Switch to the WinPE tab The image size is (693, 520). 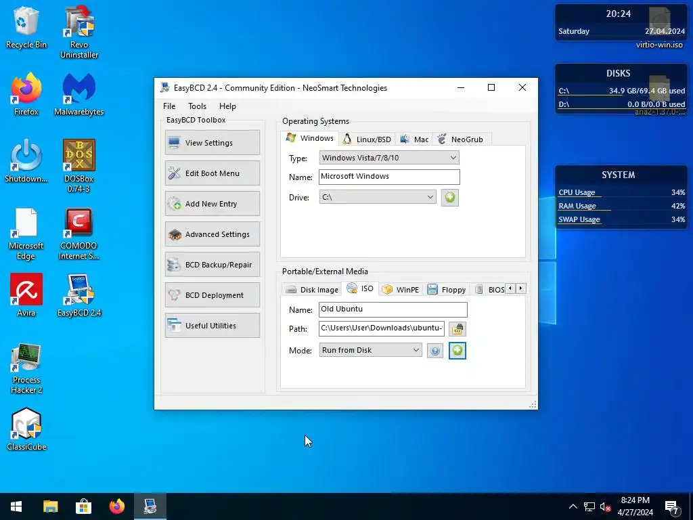click(x=401, y=290)
